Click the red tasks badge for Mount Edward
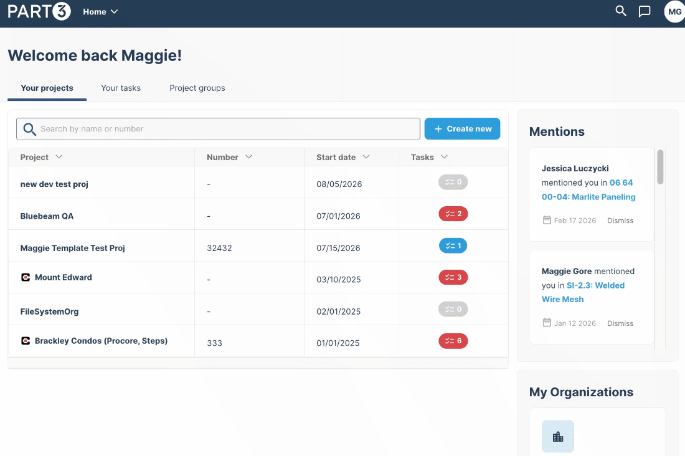 [x=453, y=277]
